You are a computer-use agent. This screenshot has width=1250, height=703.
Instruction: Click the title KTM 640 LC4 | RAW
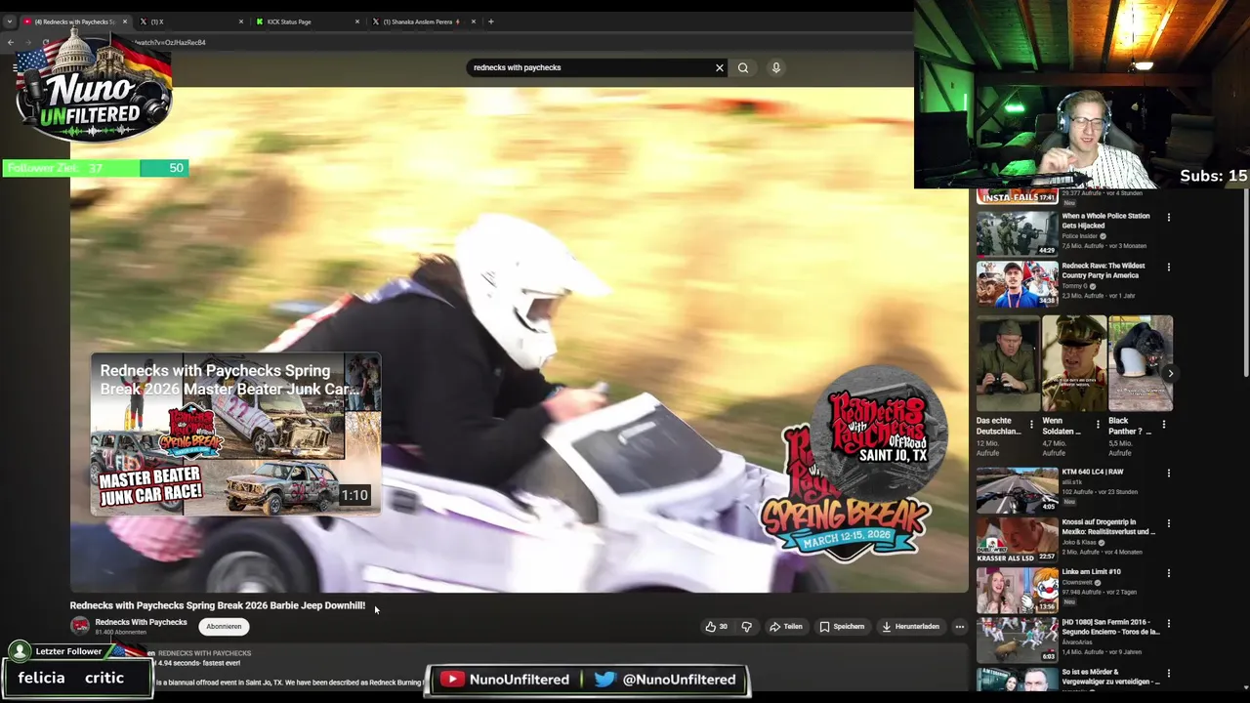point(1092,472)
